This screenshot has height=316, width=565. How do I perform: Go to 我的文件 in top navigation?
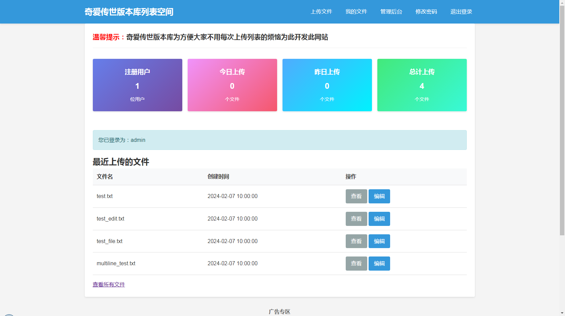coord(356,12)
